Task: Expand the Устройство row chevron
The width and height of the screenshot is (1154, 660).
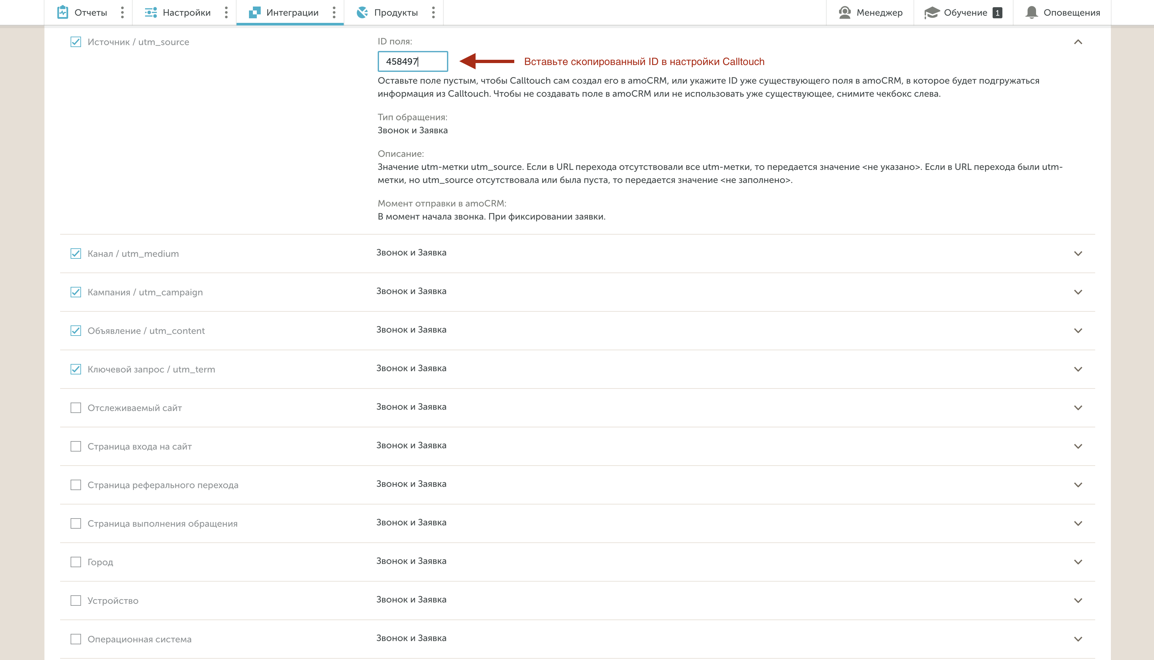Action: [x=1078, y=601]
